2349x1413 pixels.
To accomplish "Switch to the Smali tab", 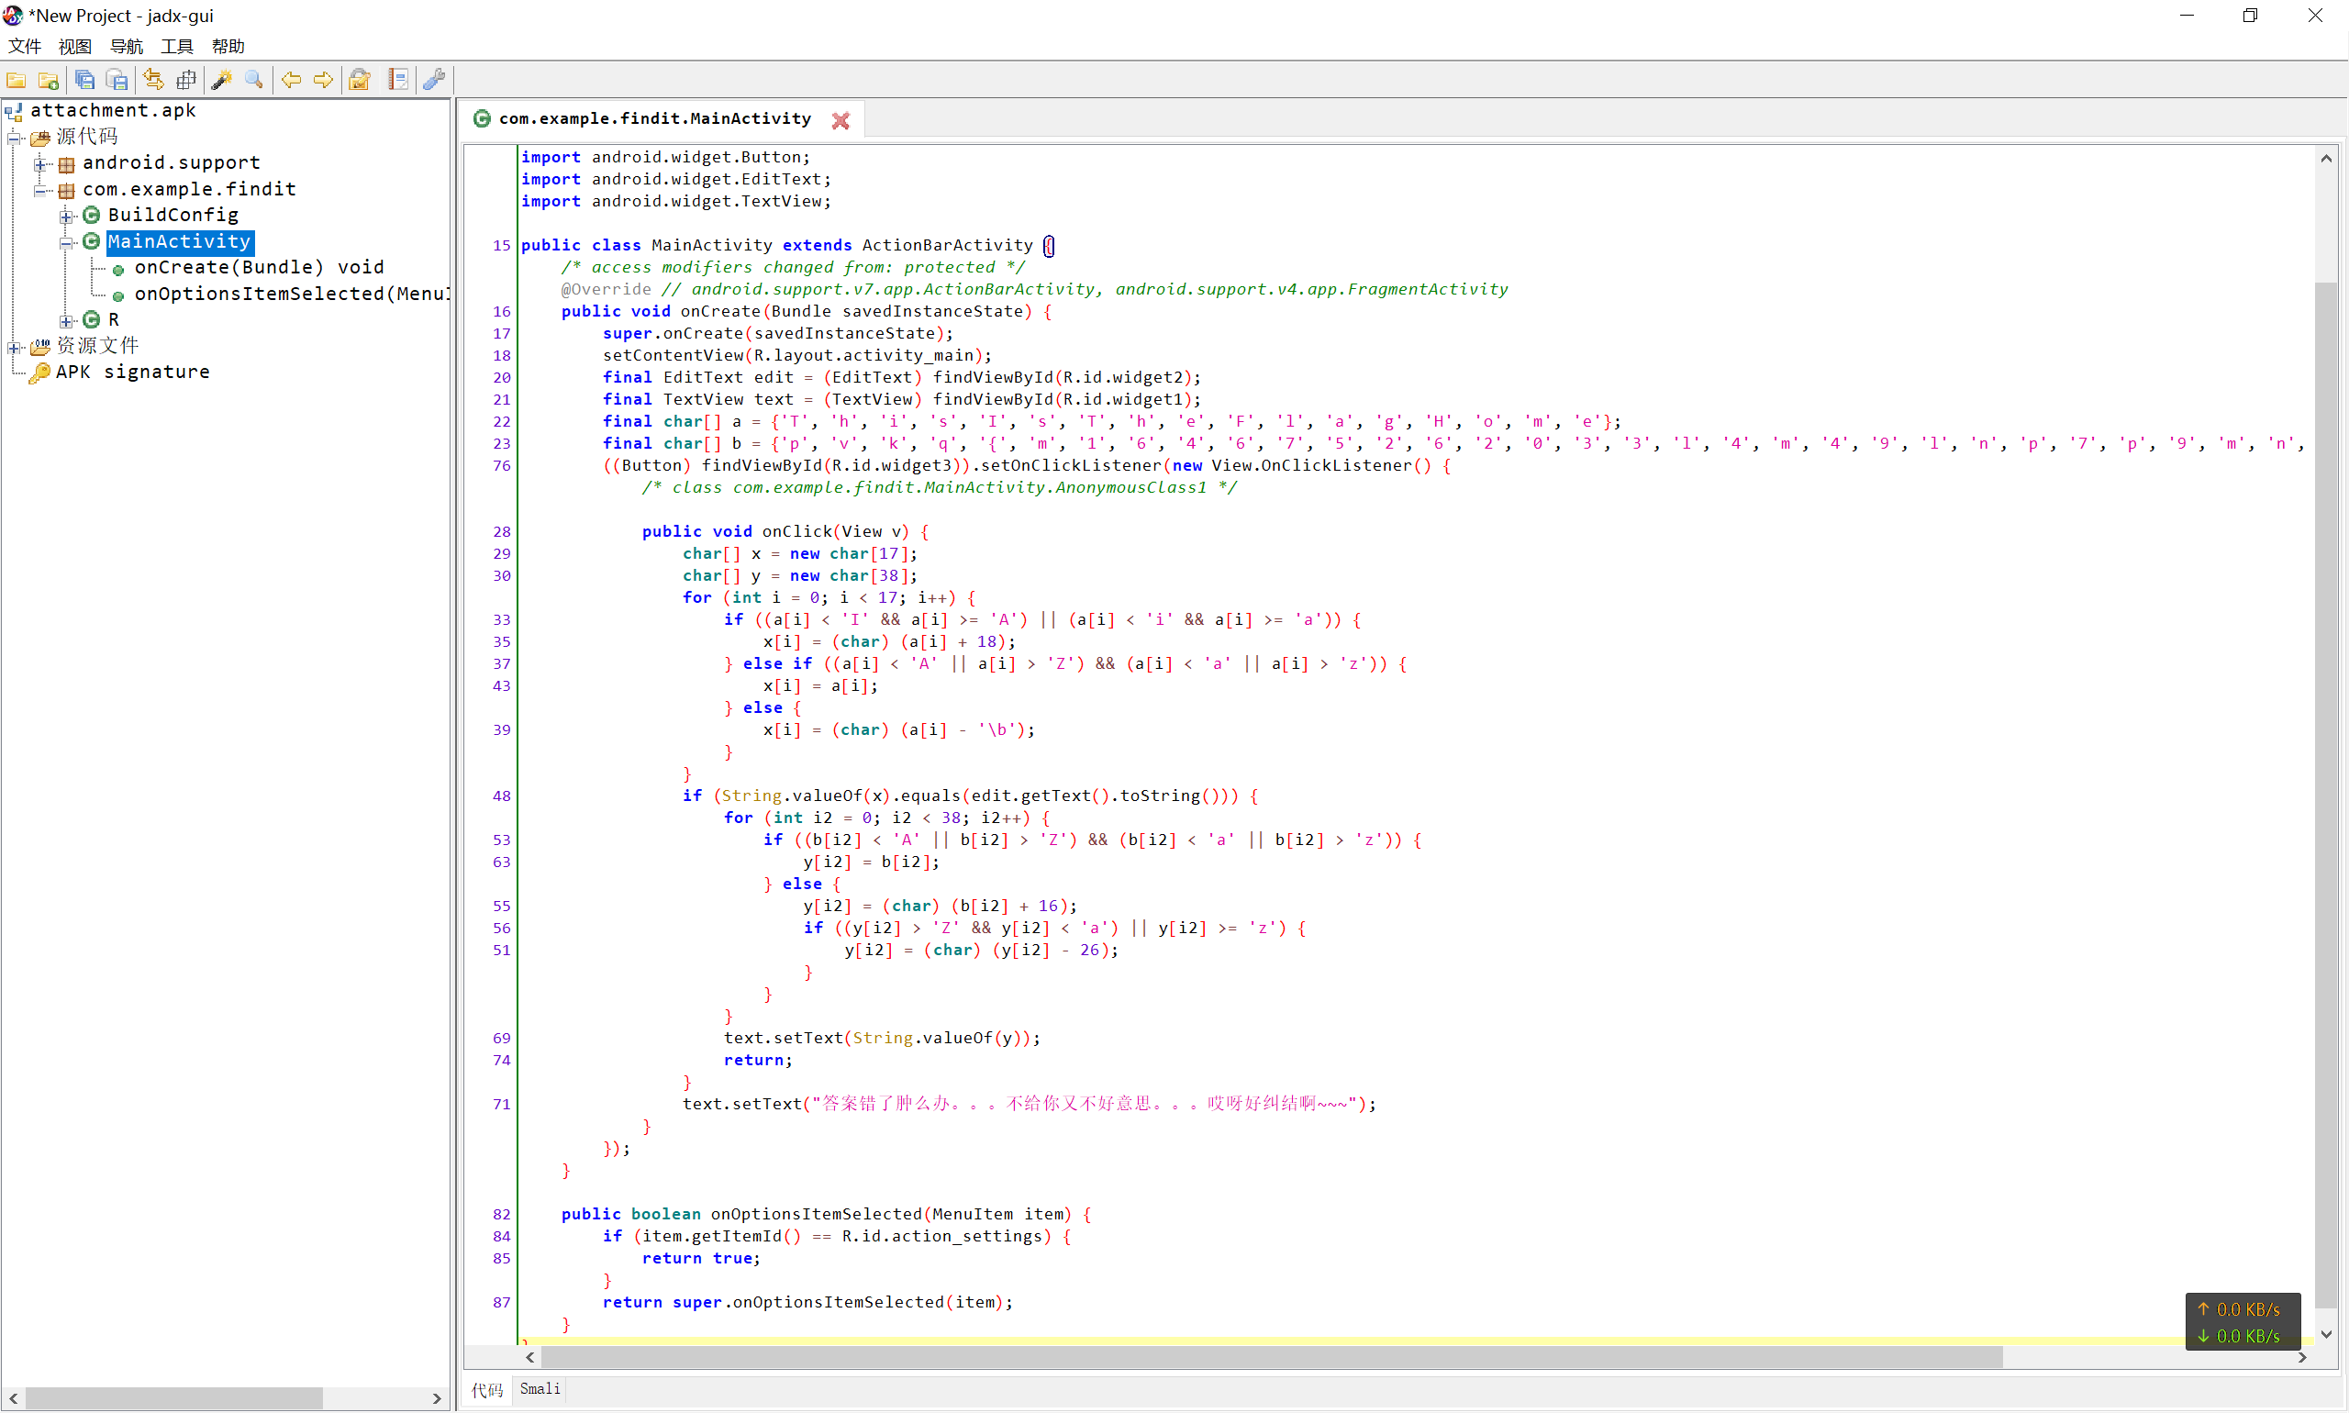I will click(x=540, y=1389).
